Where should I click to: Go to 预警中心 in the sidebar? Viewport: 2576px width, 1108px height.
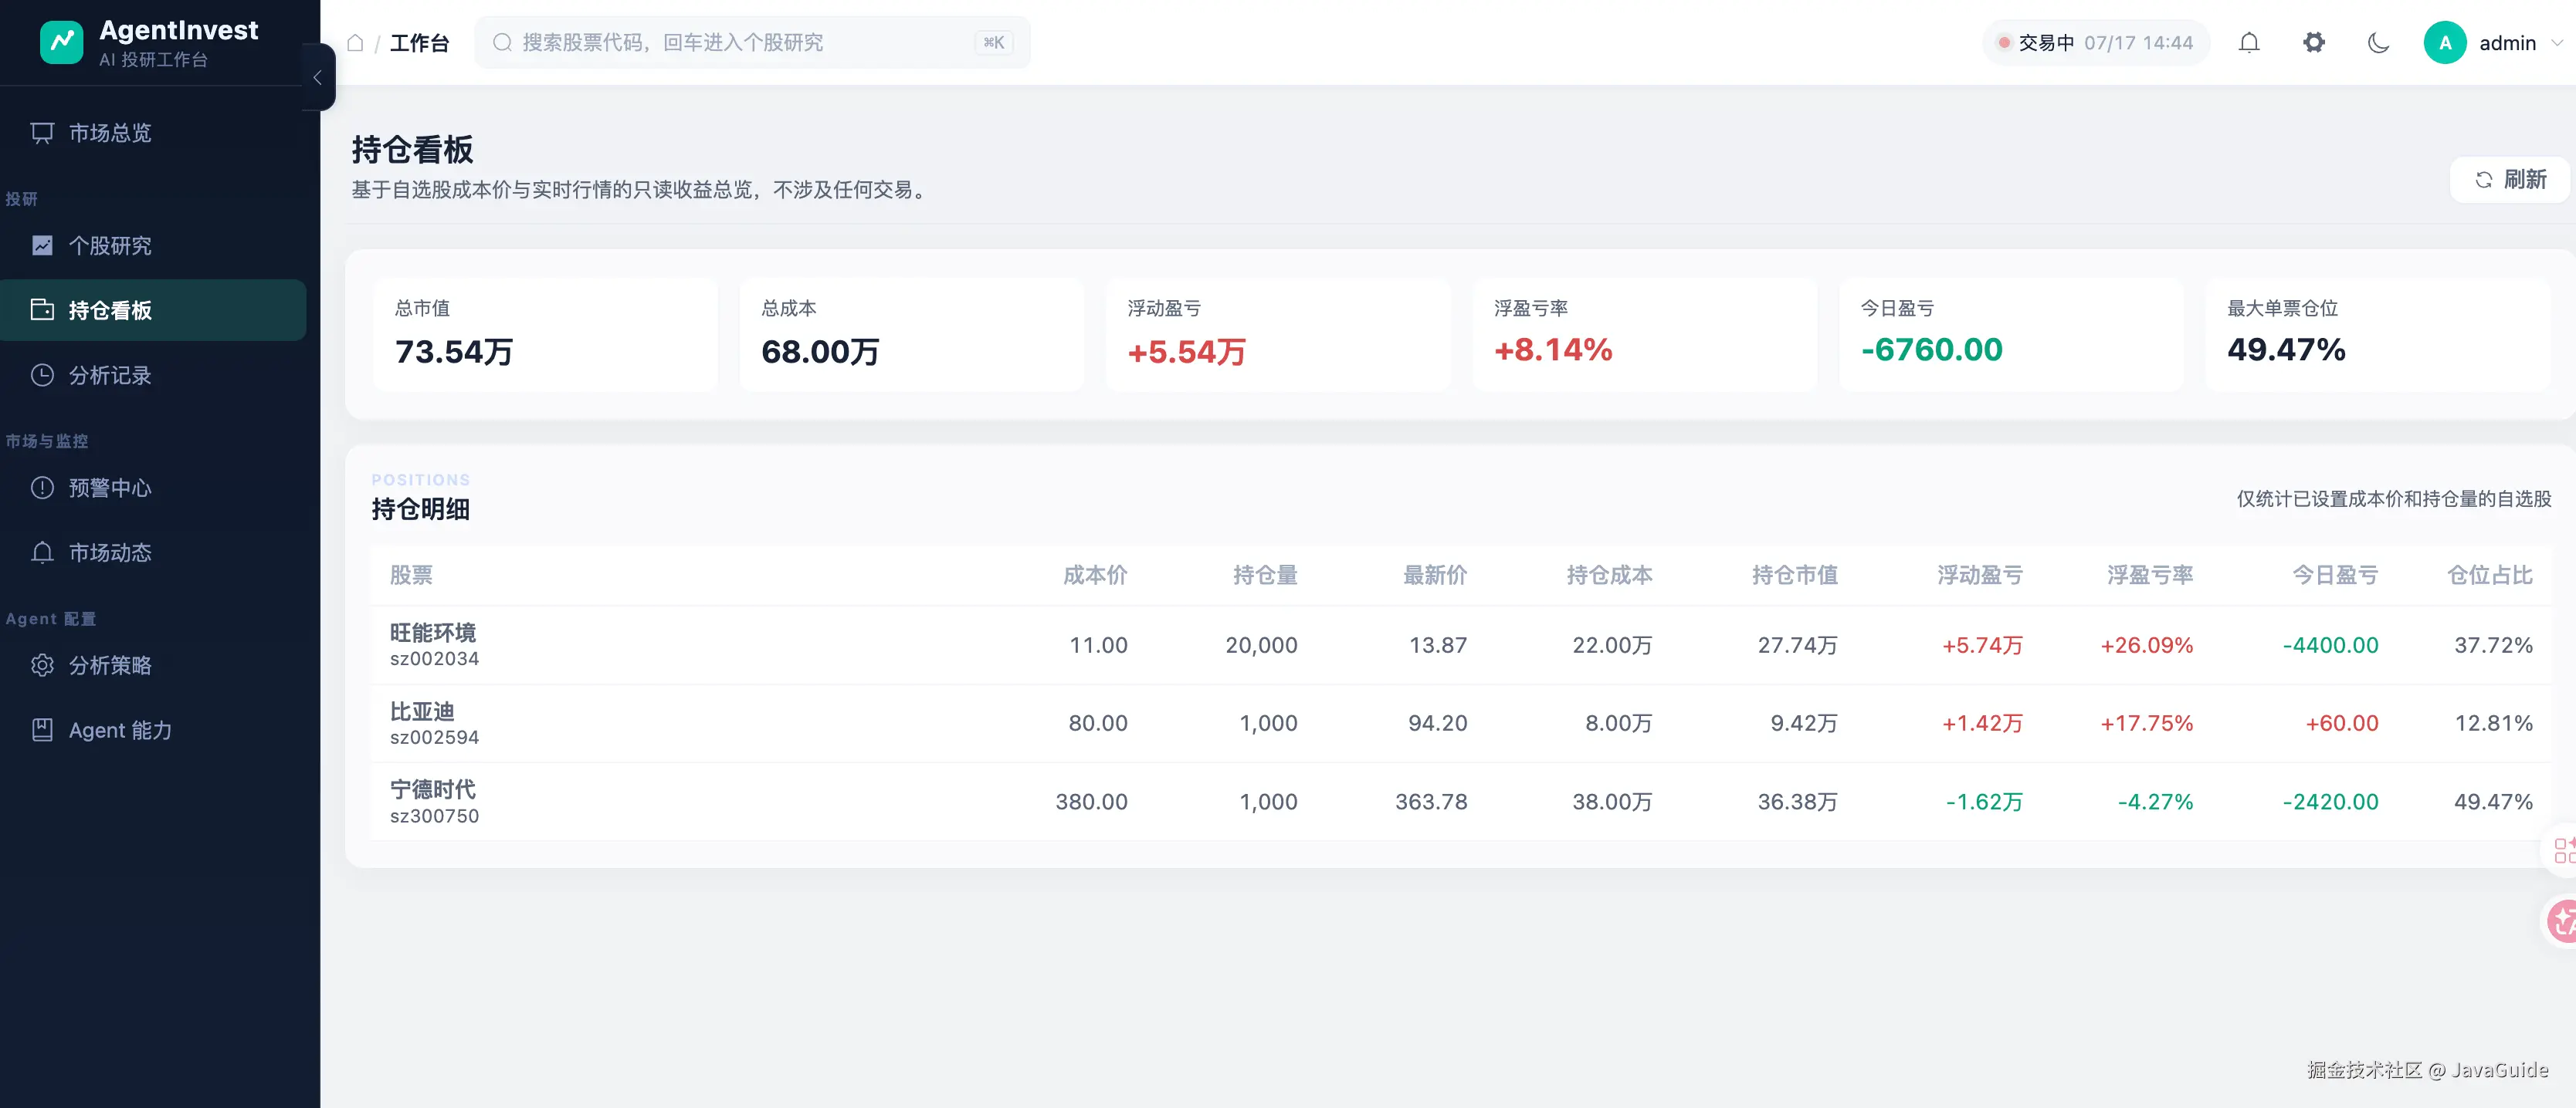point(153,488)
